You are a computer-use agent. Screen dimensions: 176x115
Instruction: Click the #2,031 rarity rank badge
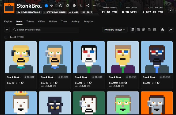(x=29, y=77)
